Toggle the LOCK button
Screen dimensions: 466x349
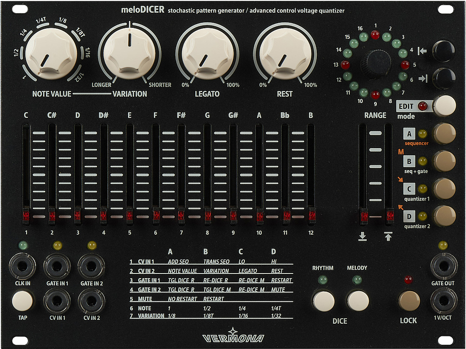[409, 301]
